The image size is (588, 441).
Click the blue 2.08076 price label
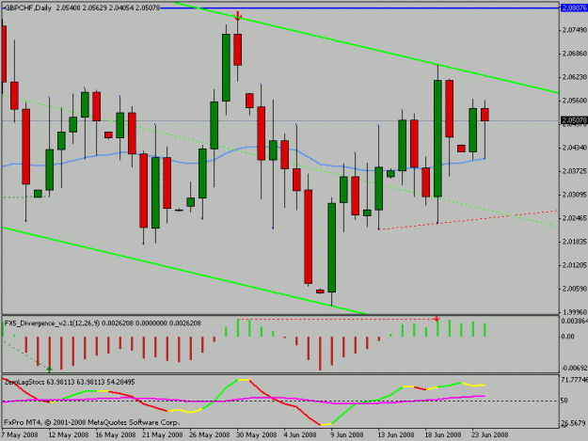(x=574, y=8)
